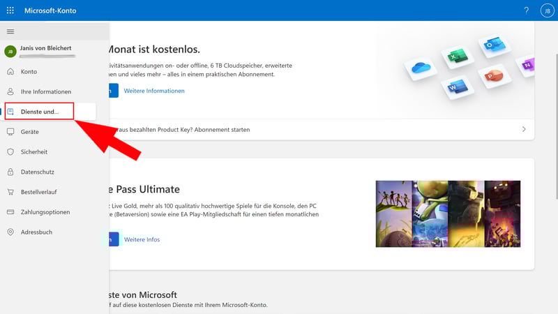Expand the Product Key row chevron
The image size is (558, 314).
tap(524, 130)
